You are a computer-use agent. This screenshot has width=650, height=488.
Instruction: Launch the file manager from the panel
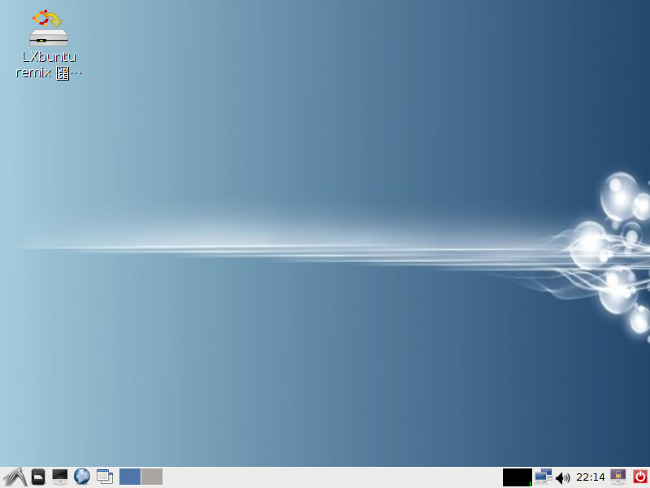pyautogui.click(x=38, y=477)
